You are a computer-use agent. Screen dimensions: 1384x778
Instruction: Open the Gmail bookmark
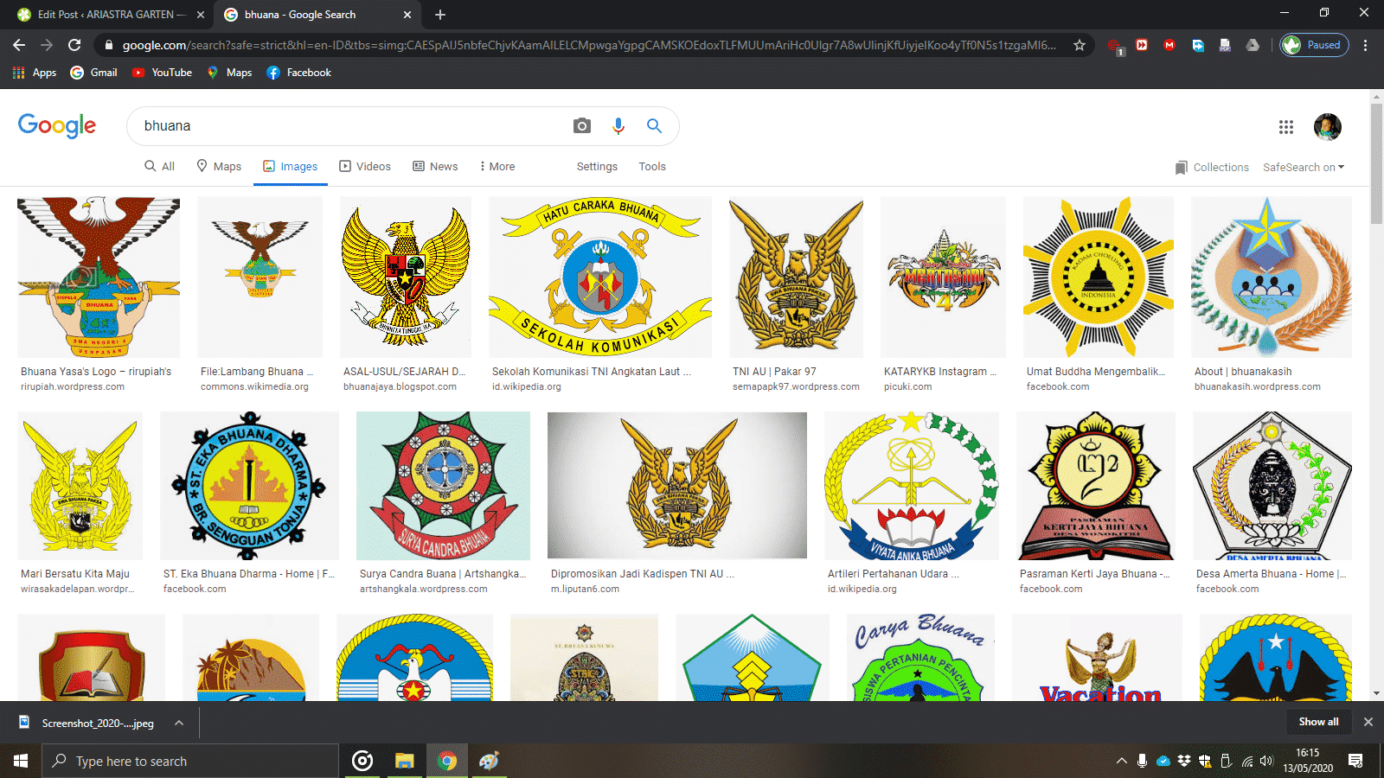93,73
